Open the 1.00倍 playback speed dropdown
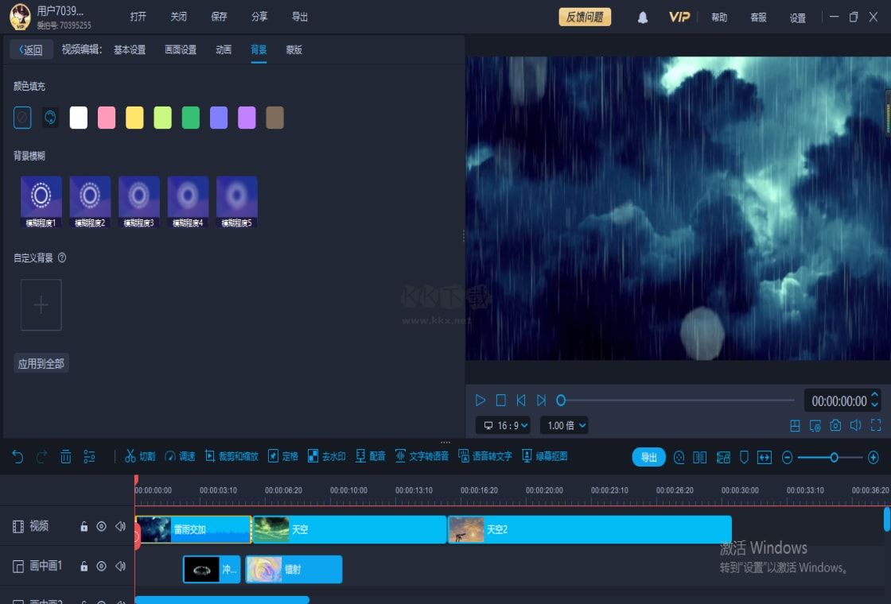Screen dimensions: 891x604 (563, 425)
